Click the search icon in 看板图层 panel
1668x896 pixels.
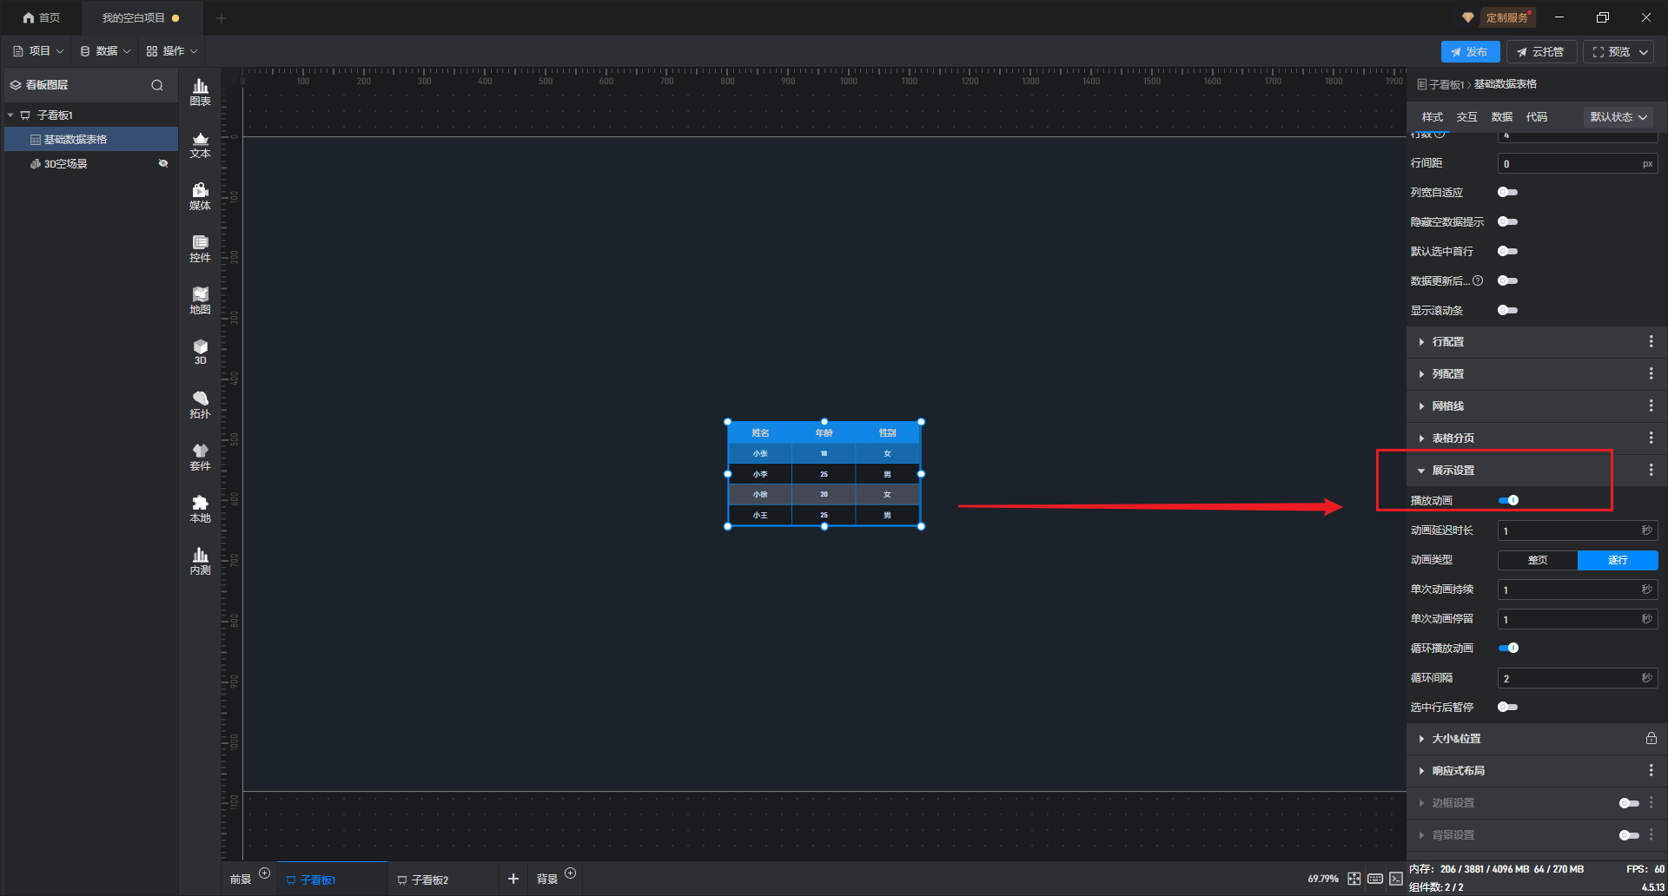pyautogui.click(x=157, y=85)
